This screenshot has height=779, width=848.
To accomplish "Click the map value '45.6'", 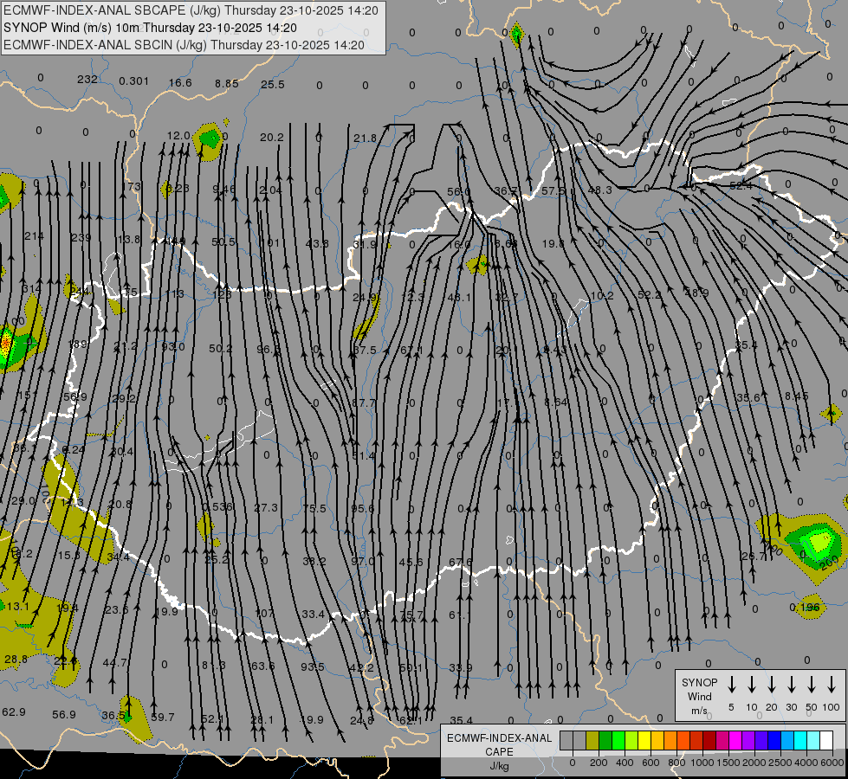I will tap(411, 563).
